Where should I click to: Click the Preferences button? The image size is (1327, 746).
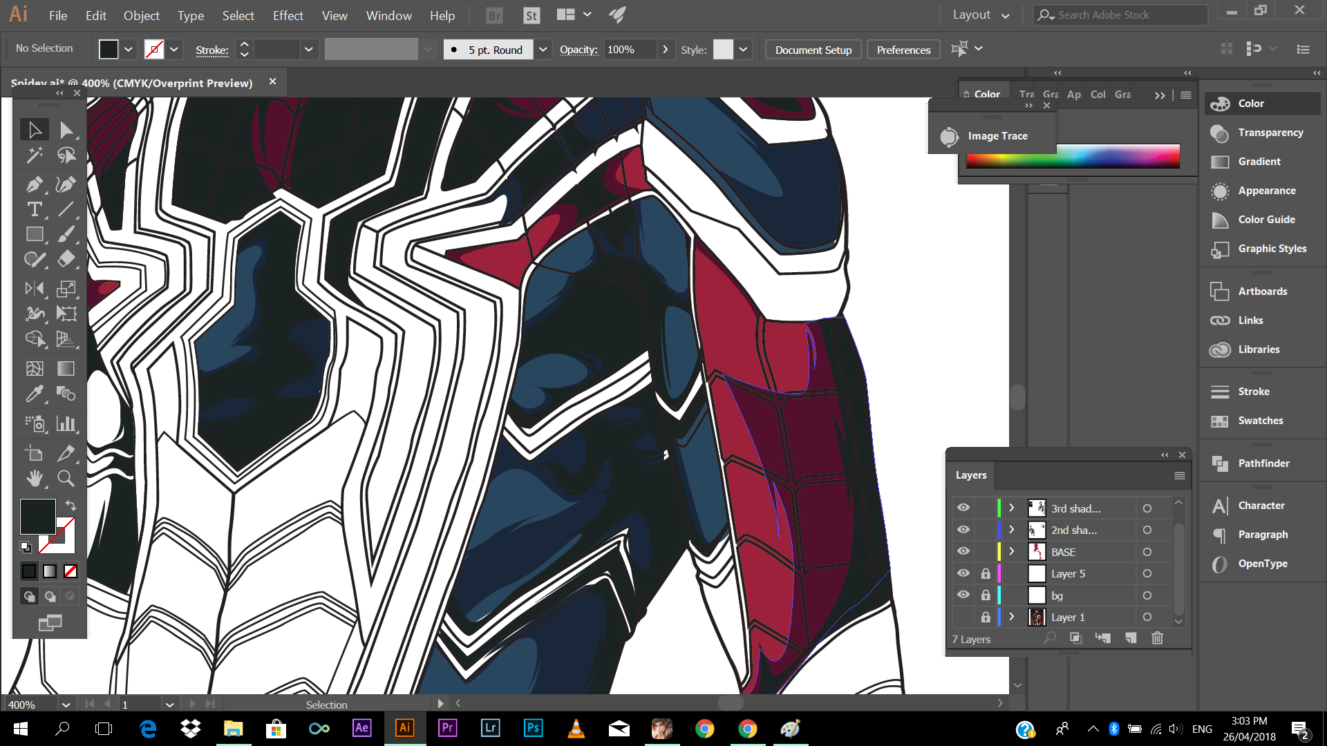[x=903, y=50]
